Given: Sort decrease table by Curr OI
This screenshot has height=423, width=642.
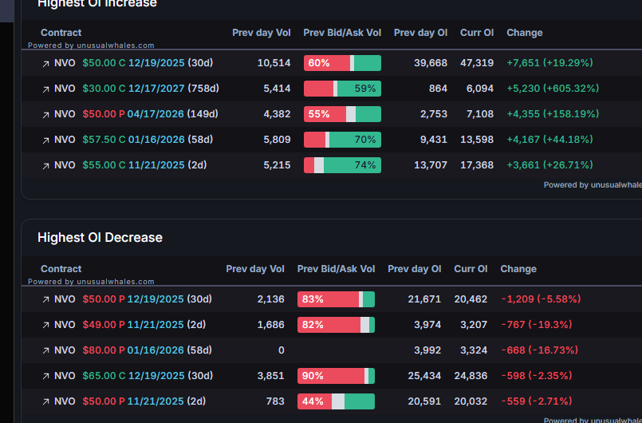Looking at the screenshot, I should [x=471, y=269].
